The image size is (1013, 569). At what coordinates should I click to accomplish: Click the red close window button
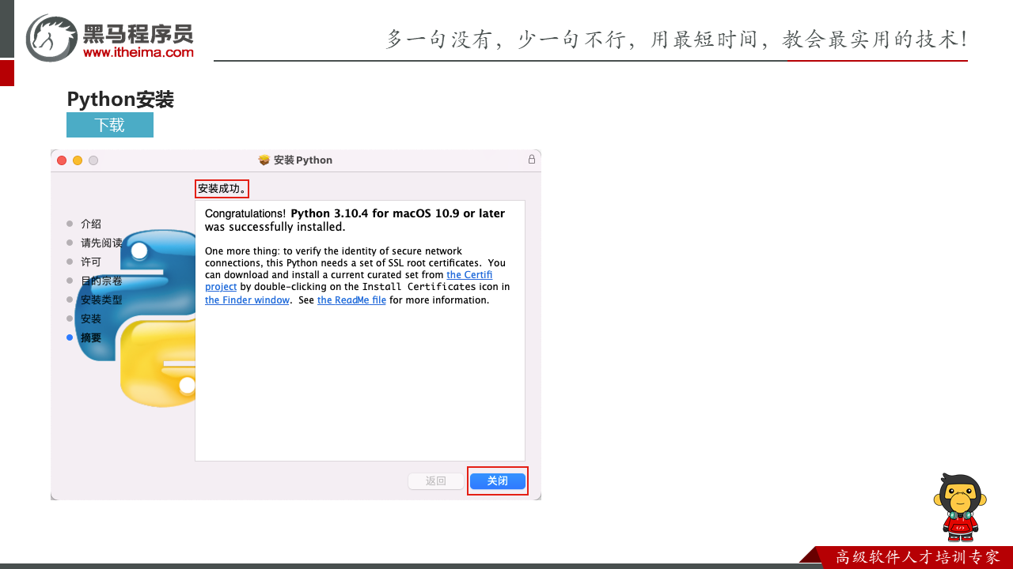pyautogui.click(x=62, y=160)
